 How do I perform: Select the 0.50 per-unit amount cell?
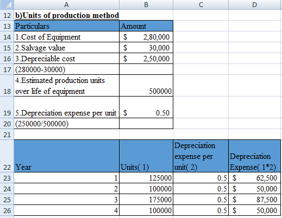(x=146, y=107)
